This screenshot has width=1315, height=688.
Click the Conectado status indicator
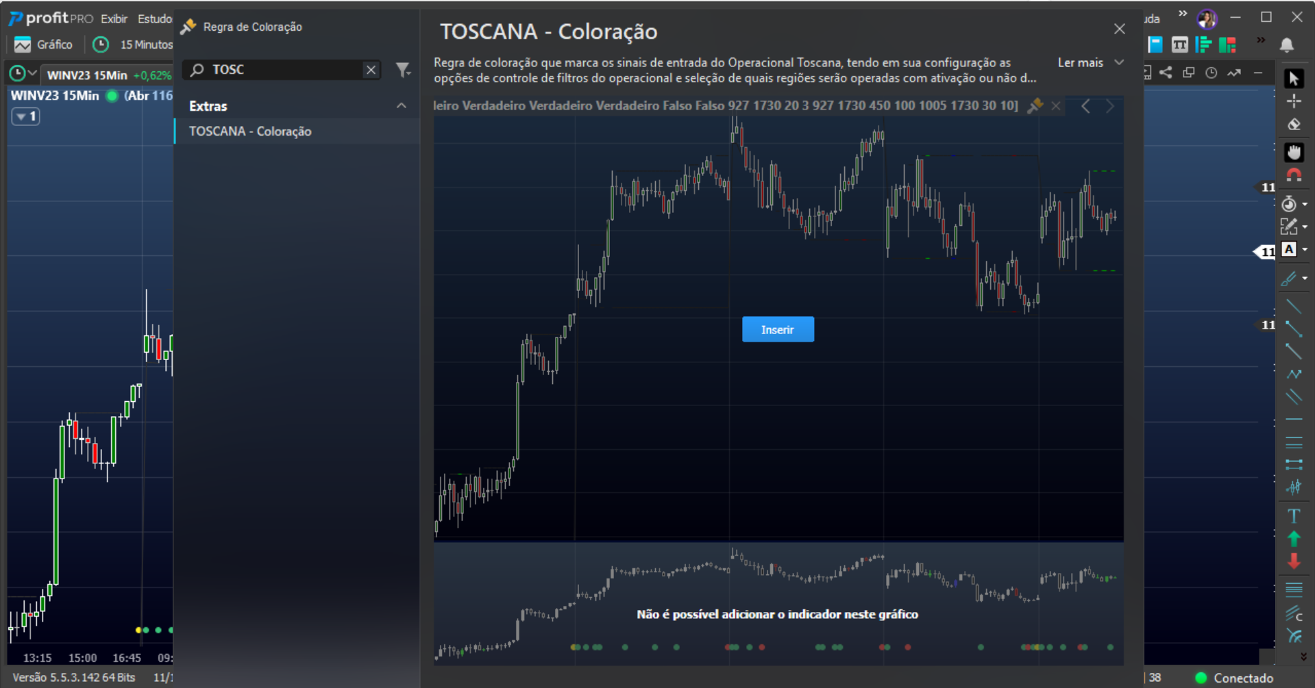(1234, 678)
